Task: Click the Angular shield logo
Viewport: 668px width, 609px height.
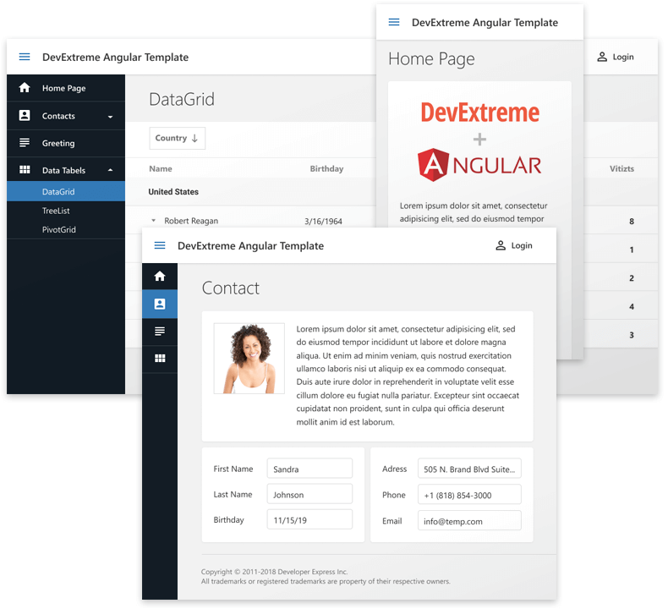Action: (x=433, y=165)
